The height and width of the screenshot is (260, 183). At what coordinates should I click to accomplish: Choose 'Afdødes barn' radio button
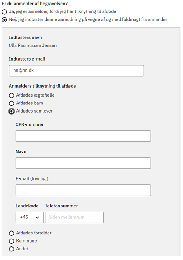coord(11,103)
